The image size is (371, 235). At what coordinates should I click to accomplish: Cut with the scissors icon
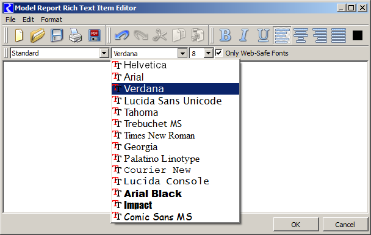[160, 35]
